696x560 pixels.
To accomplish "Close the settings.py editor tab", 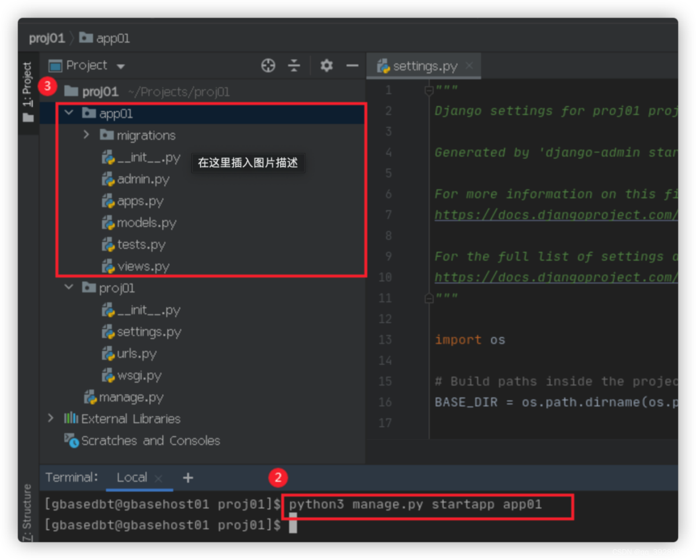I will click(469, 65).
